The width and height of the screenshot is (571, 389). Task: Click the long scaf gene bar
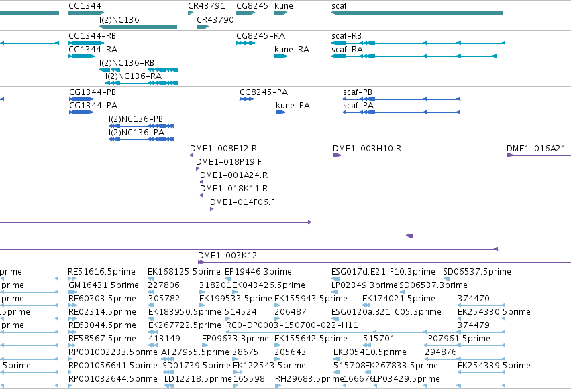[x=417, y=13]
